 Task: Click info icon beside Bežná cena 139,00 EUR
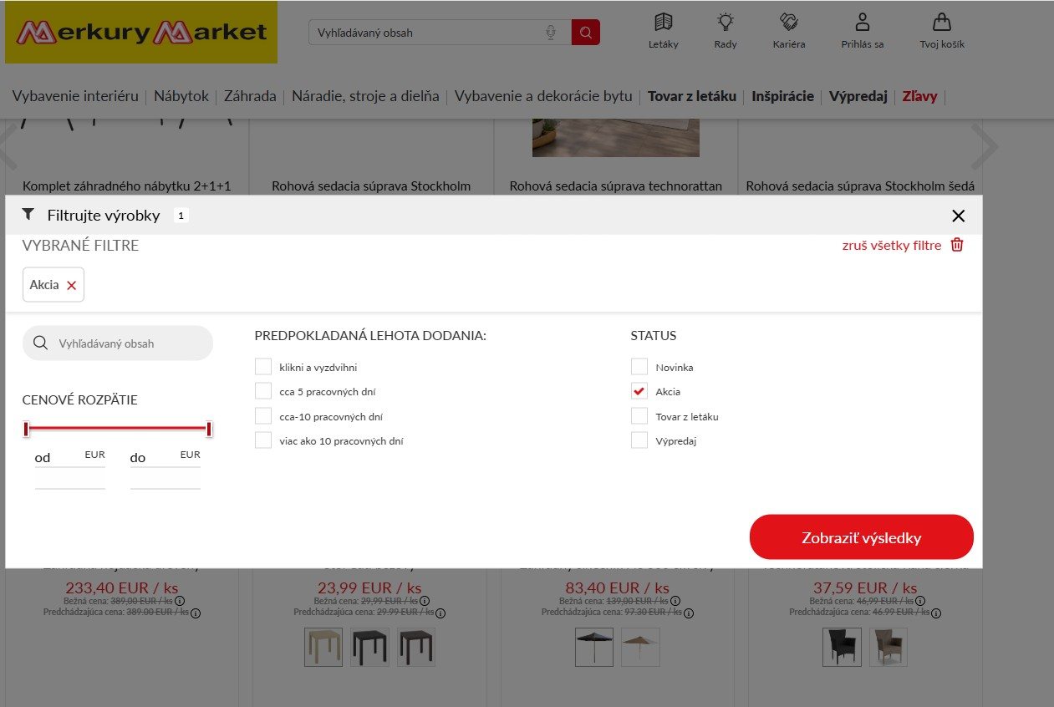coord(676,600)
